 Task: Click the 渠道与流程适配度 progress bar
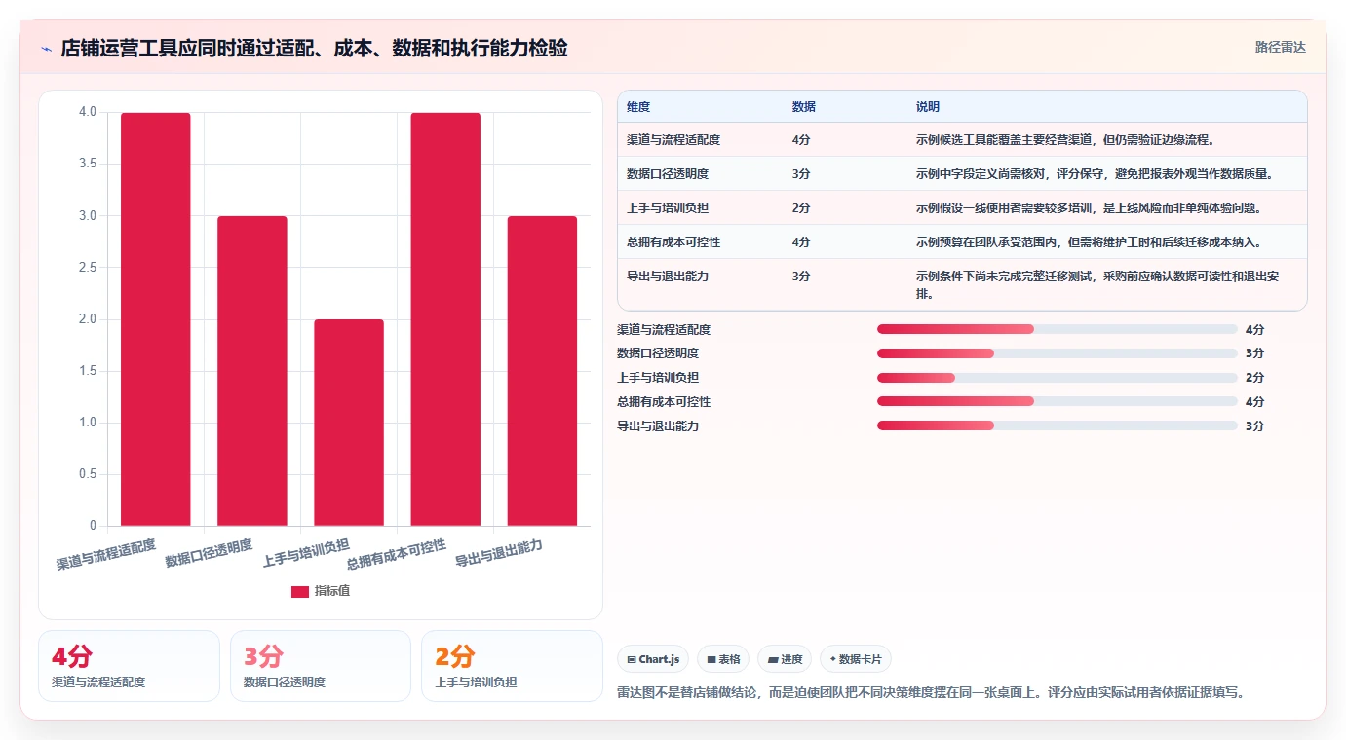[1058, 330]
